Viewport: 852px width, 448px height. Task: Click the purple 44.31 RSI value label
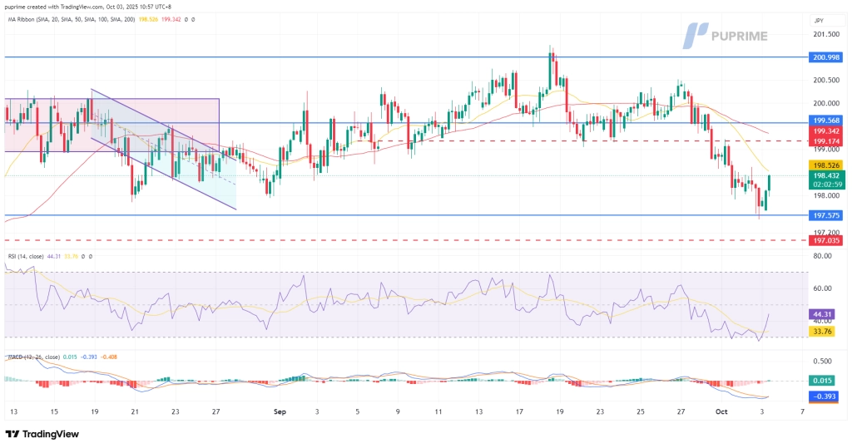tap(822, 315)
